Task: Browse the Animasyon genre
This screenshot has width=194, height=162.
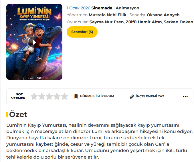Action: [x=127, y=8]
